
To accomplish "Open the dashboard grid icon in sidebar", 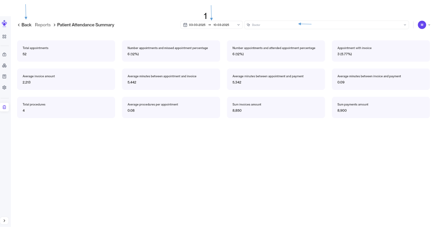I will point(4,37).
